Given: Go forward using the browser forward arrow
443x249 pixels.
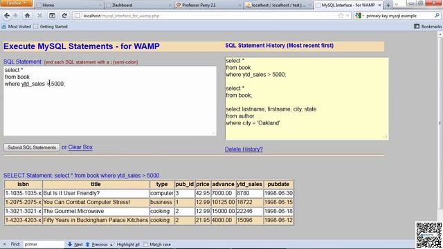Looking at the screenshot, I should 15,16.
